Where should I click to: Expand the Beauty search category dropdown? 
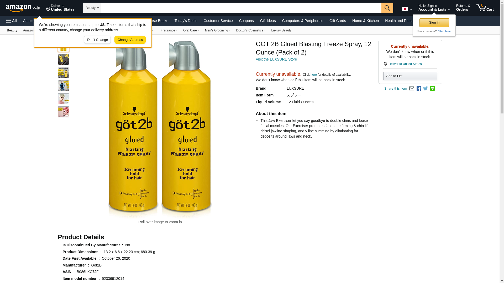click(x=92, y=8)
